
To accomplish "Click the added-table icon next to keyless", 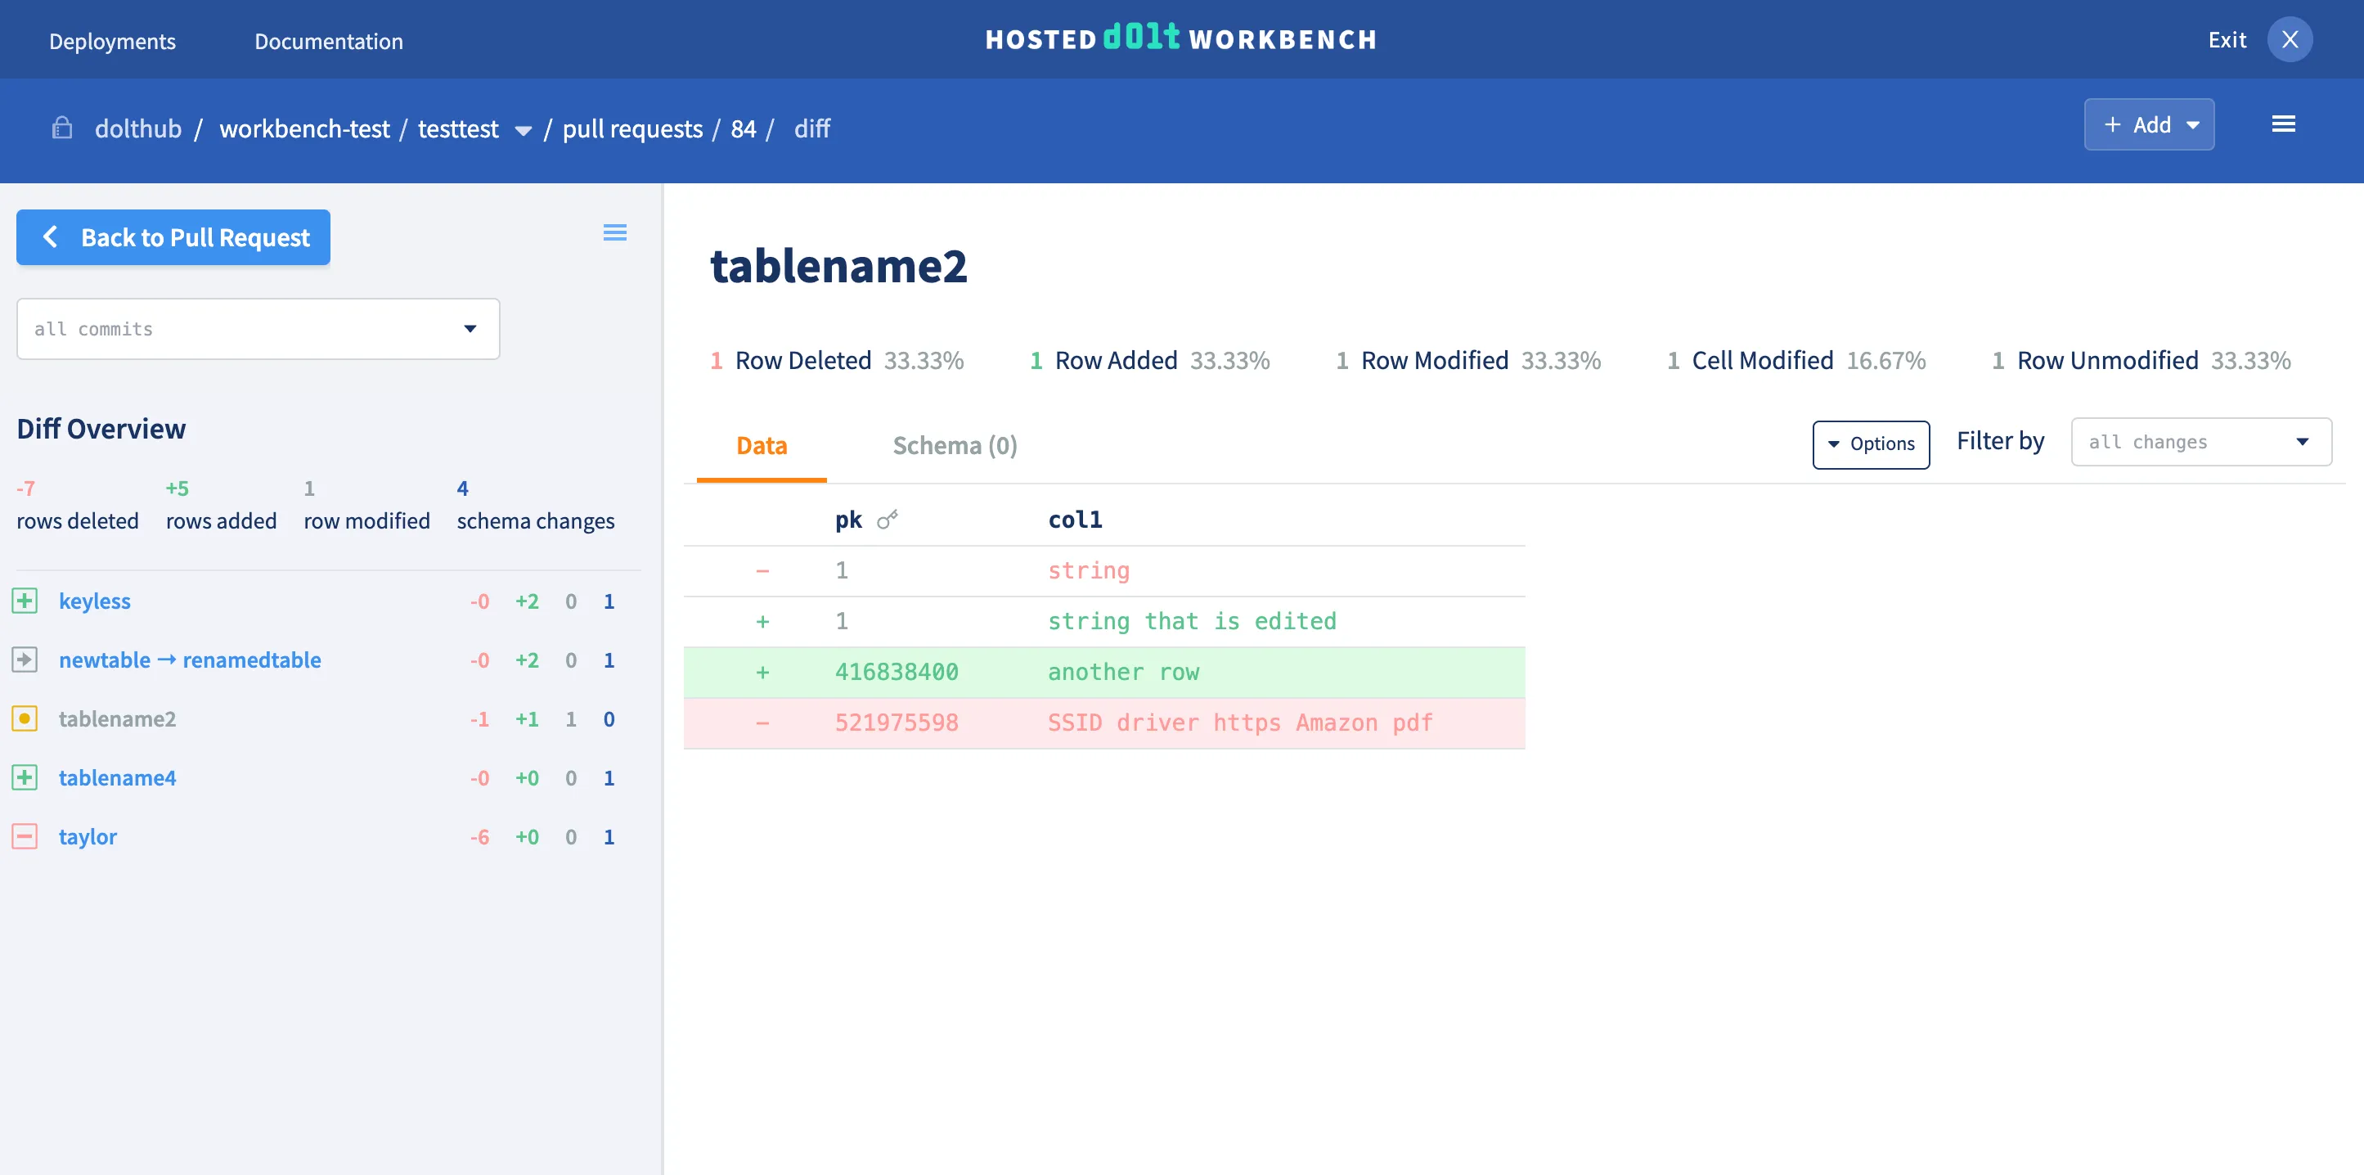I will [25, 601].
